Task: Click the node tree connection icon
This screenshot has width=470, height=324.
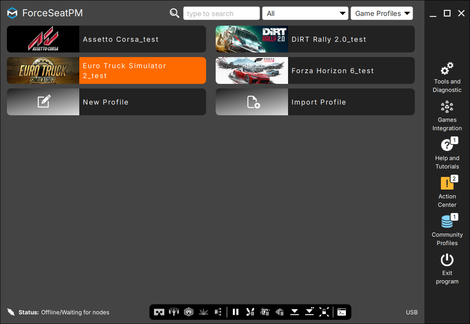Action: [x=218, y=312]
